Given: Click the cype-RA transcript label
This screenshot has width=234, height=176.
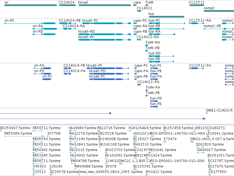Looking at the screenshot, I should coord(140,26).
